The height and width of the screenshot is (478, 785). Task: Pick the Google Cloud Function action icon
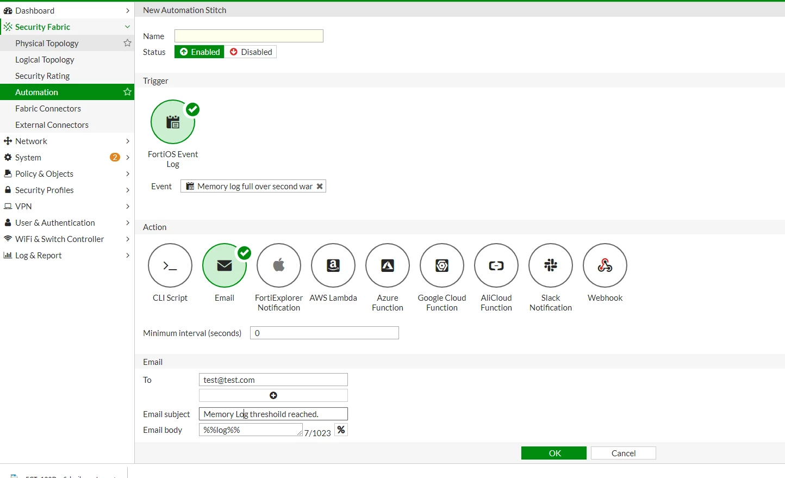442,265
